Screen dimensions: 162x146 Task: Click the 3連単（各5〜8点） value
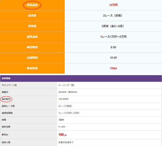click(113, 26)
